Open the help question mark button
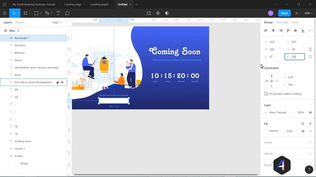The height and width of the screenshot is (177, 316). click(309, 170)
